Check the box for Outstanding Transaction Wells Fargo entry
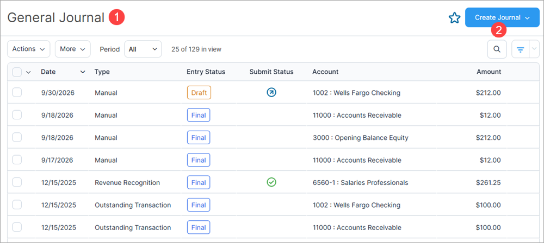The width and height of the screenshot is (544, 243). [17, 205]
